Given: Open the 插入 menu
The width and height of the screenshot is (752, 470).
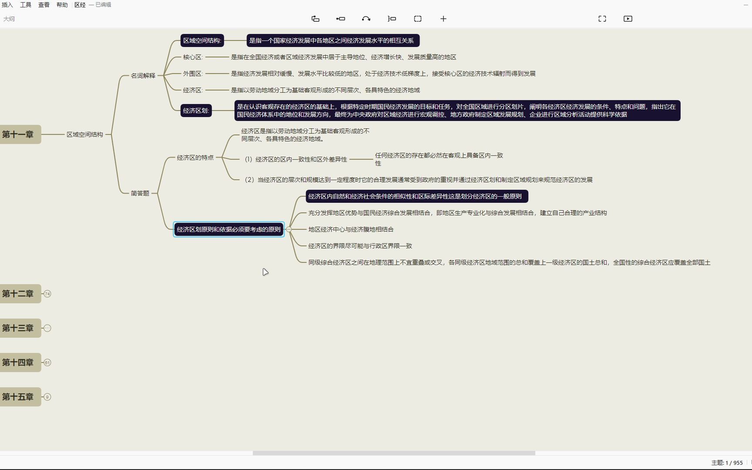Looking at the screenshot, I should [7, 5].
